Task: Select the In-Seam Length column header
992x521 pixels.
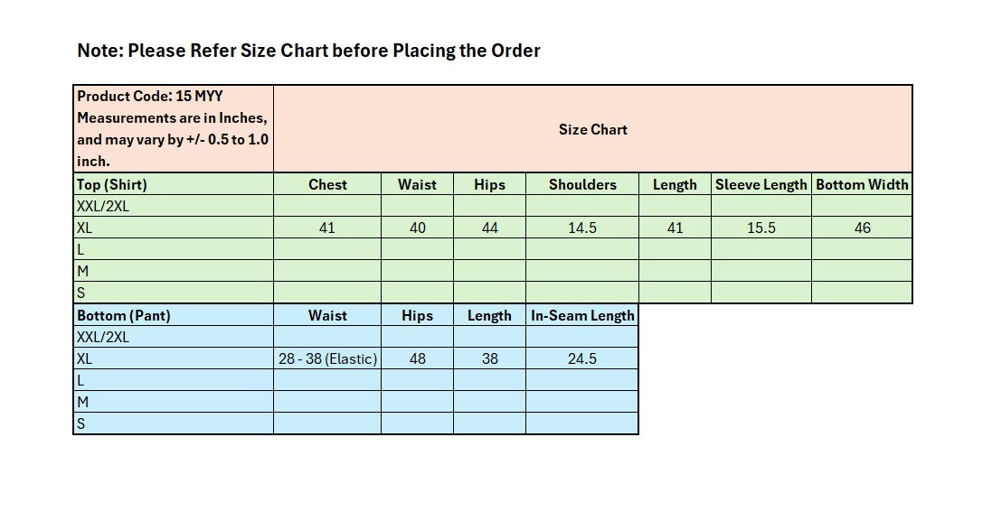Action: click(582, 315)
